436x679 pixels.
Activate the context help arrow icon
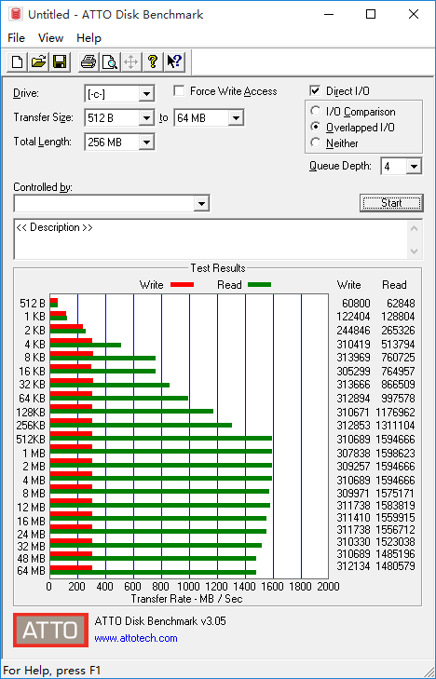tap(174, 61)
